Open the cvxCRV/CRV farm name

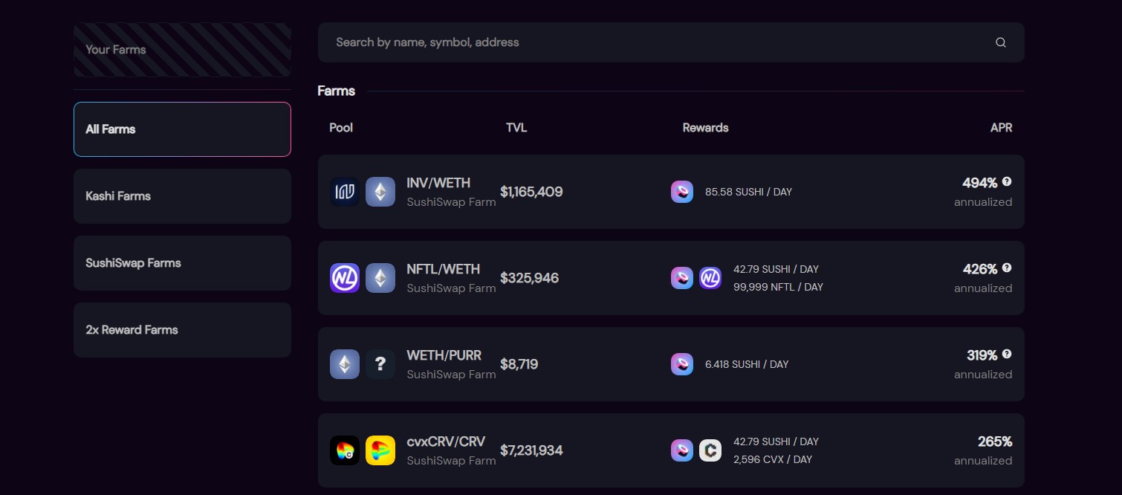pyautogui.click(x=446, y=441)
